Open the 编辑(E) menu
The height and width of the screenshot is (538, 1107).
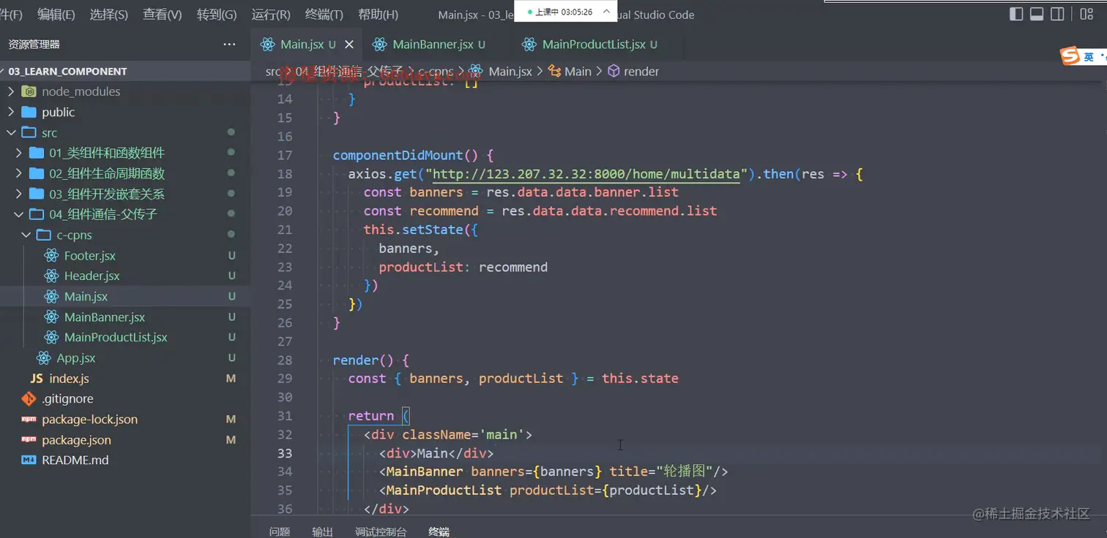[56, 15]
